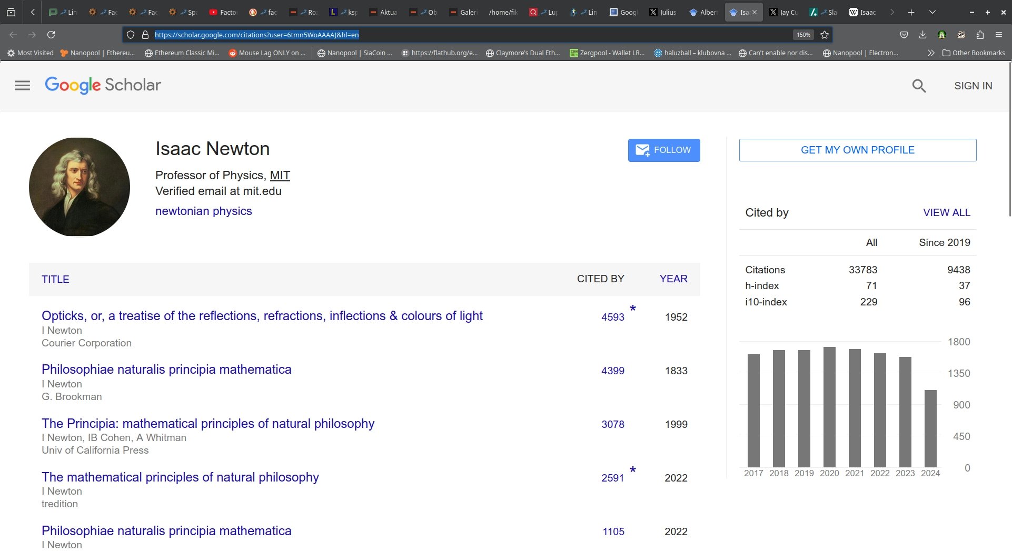
Task: Switch to the Galeri tab
Action: [x=464, y=12]
